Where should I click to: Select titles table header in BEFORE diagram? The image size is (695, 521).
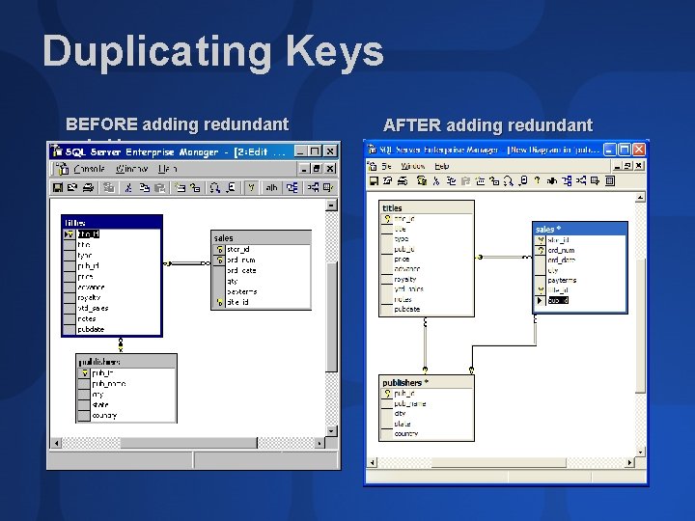112,223
